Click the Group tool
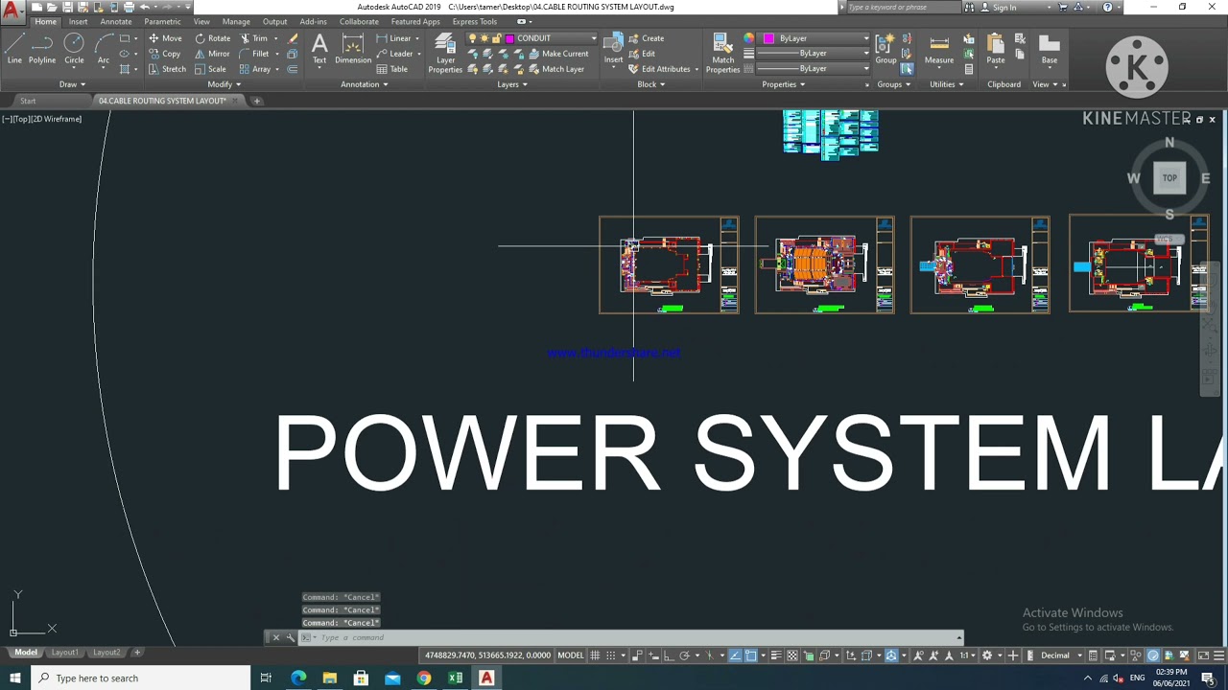The height and width of the screenshot is (690, 1228). [x=886, y=49]
